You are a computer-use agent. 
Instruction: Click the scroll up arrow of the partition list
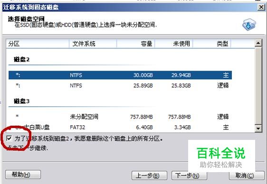coord(258,43)
